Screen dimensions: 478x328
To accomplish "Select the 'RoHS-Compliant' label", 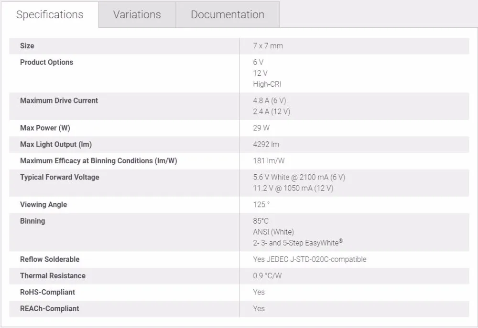I will pos(47,292).
